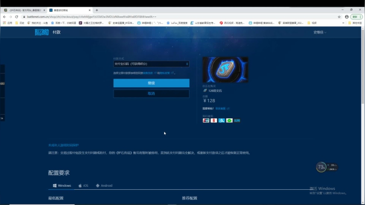
Task: Click the Alipay payment icon
Action: pyautogui.click(x=222, y=120)
